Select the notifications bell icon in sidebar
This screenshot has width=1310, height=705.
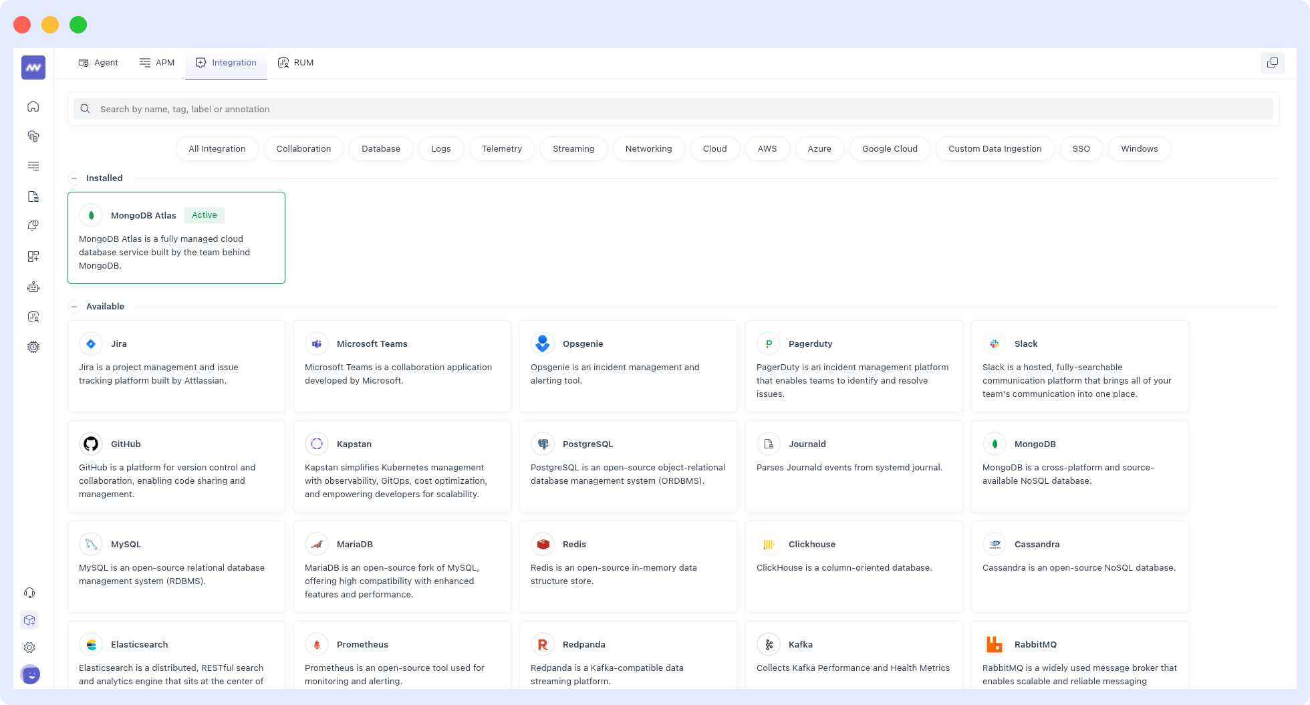[32, 225]
